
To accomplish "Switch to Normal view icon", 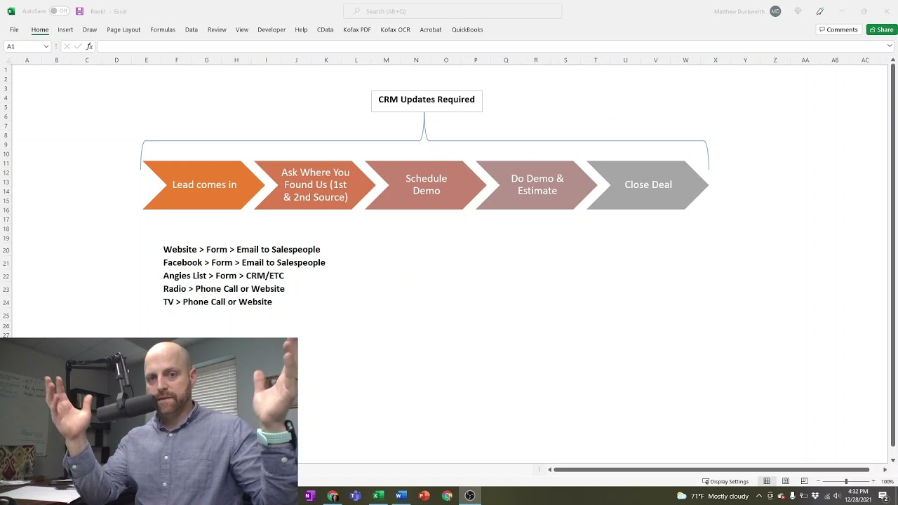I will [x=767, y=481].
